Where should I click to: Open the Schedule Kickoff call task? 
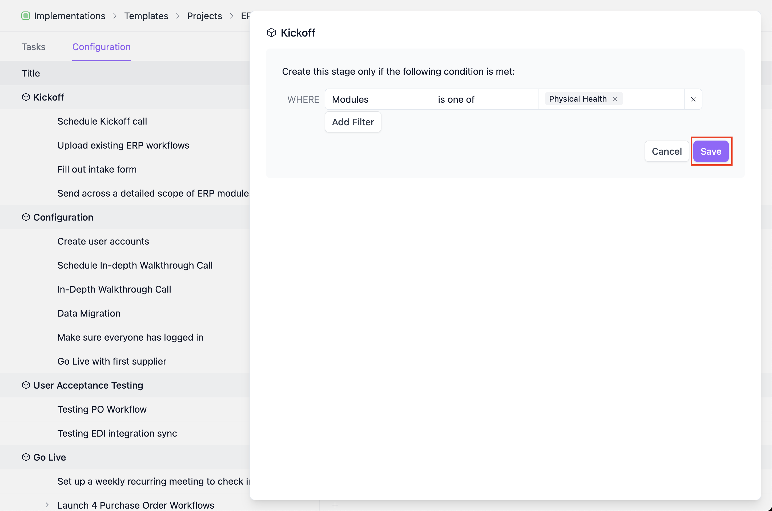click(x=102, y=121)
